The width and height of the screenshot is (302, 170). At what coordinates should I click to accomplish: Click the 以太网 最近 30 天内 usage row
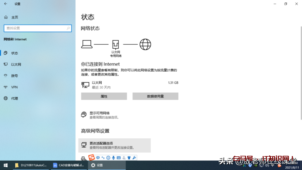(130, 85)
